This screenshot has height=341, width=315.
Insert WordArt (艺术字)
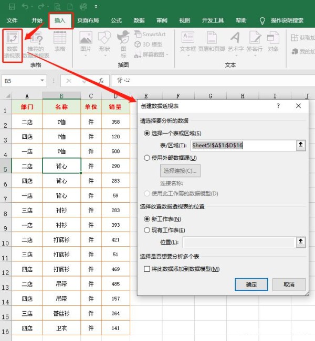[x=236, y=44]
